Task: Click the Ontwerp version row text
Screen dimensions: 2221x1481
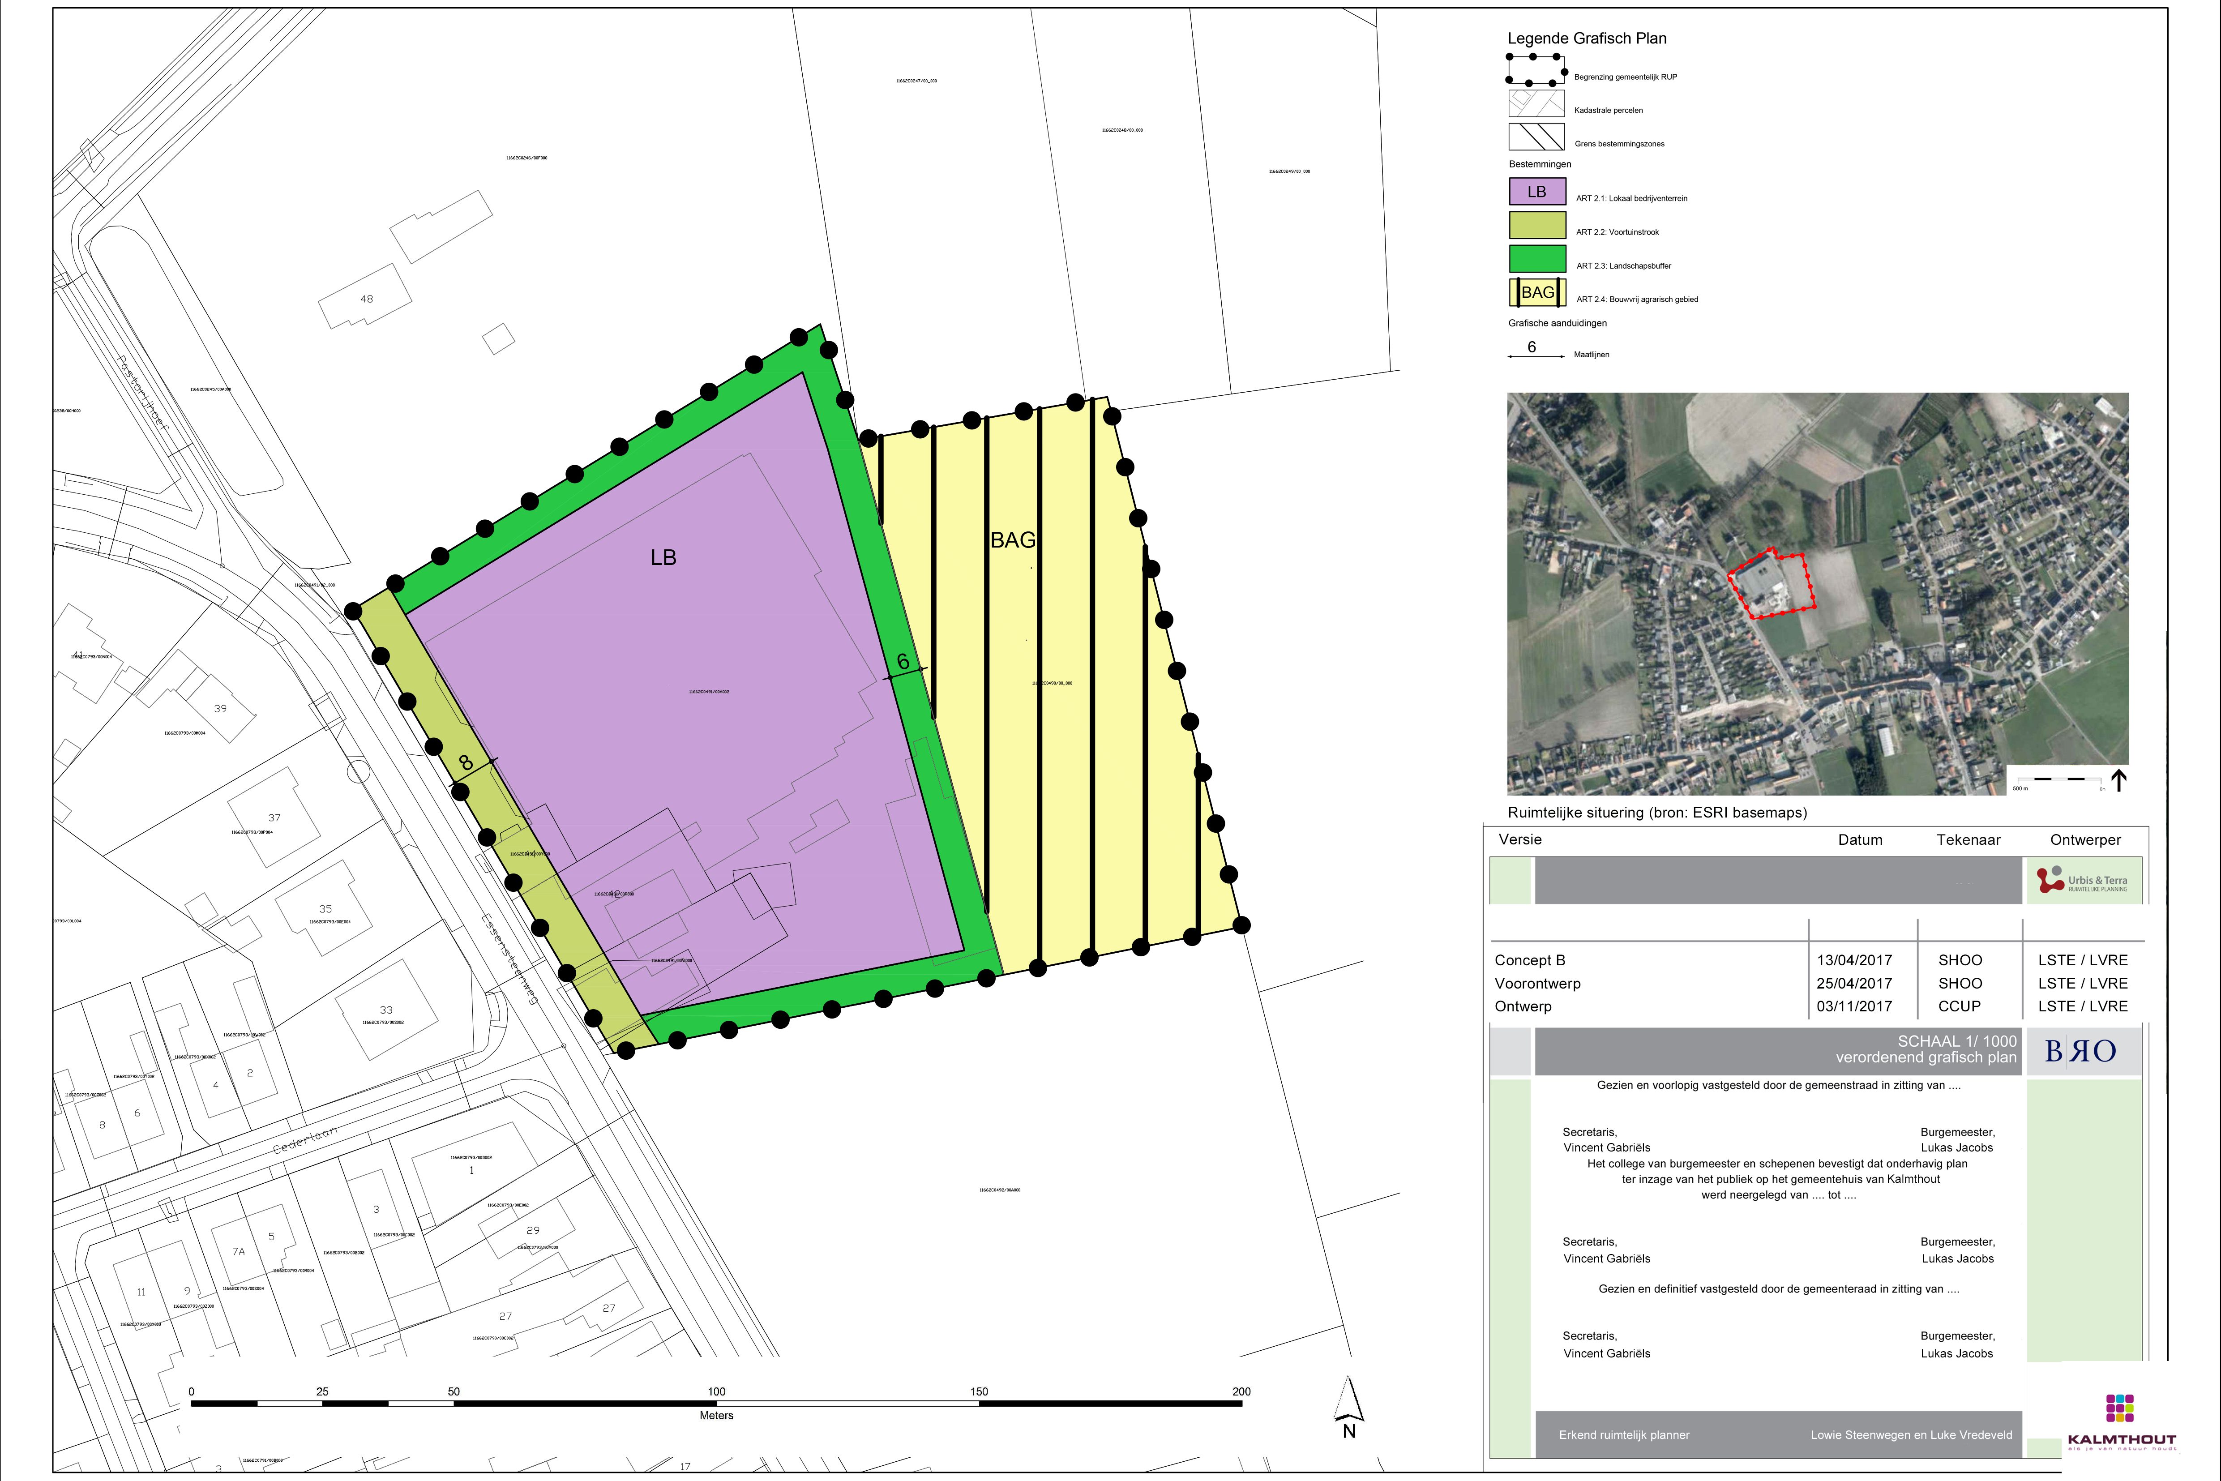Action: click(1522, 1006)
